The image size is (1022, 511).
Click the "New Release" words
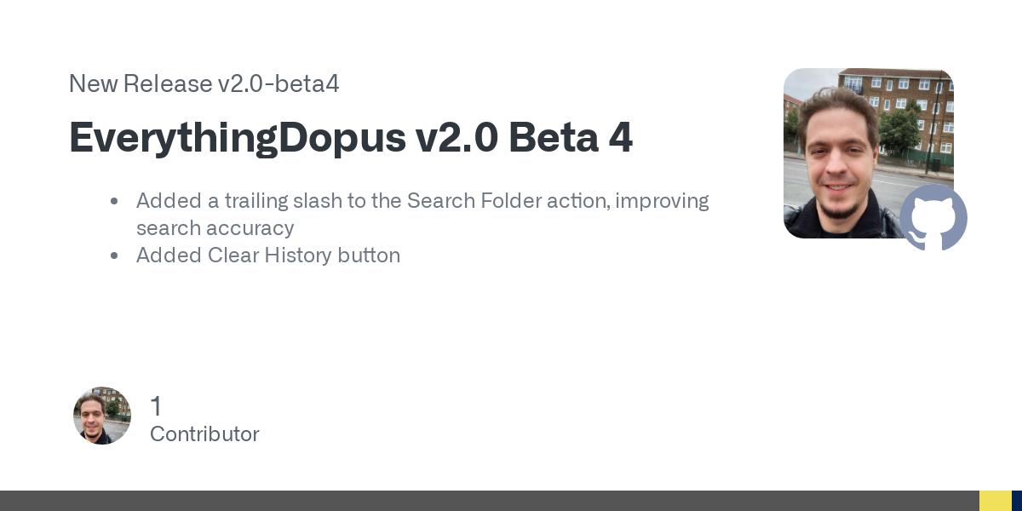[x=140, y=83]
